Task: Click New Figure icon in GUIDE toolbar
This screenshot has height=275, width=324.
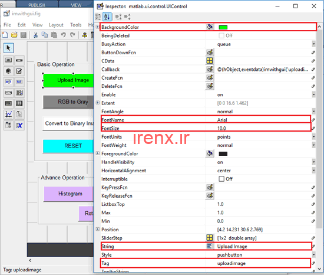Action: pos(5,35)
